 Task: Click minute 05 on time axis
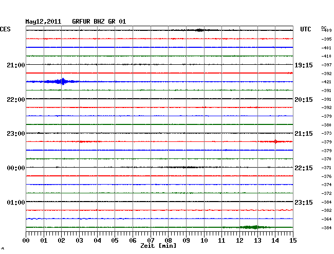click(x=115, y=241)
